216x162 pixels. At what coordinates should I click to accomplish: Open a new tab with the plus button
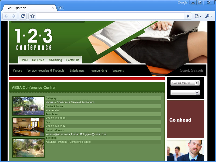pos(60,8)
